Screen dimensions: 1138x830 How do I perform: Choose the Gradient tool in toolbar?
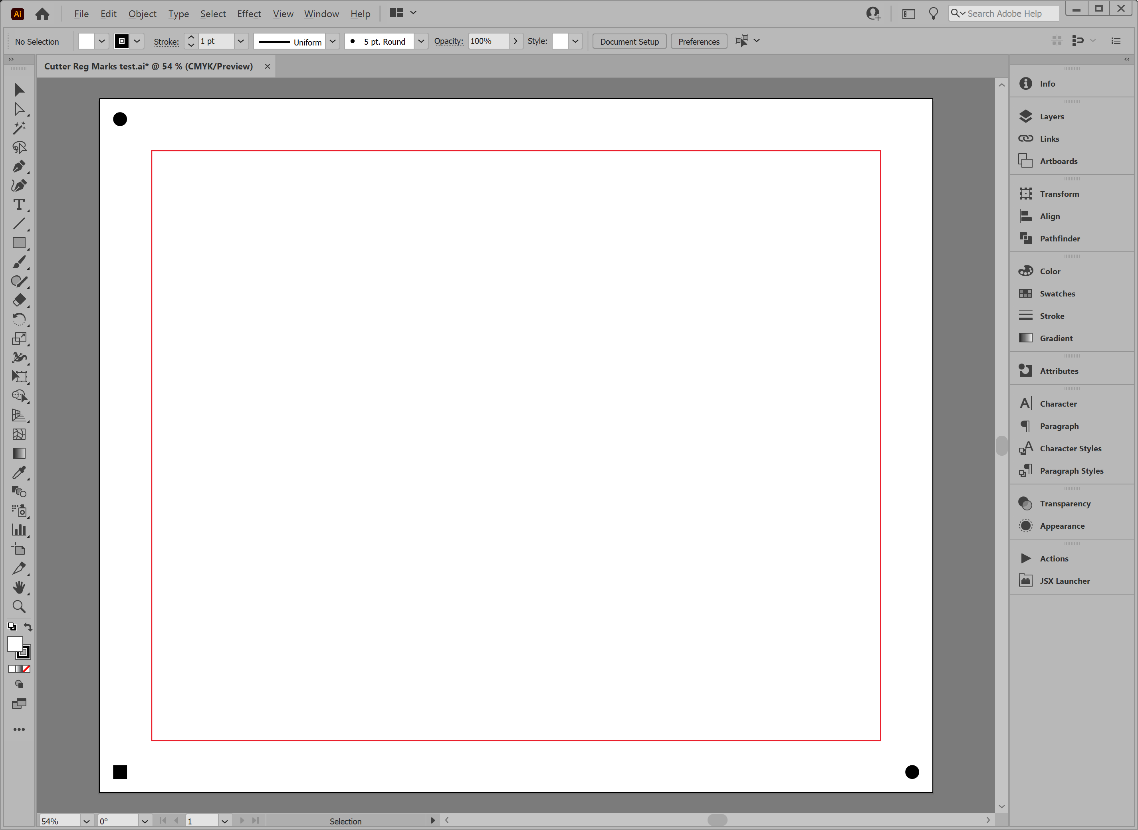tap(19, 453)
